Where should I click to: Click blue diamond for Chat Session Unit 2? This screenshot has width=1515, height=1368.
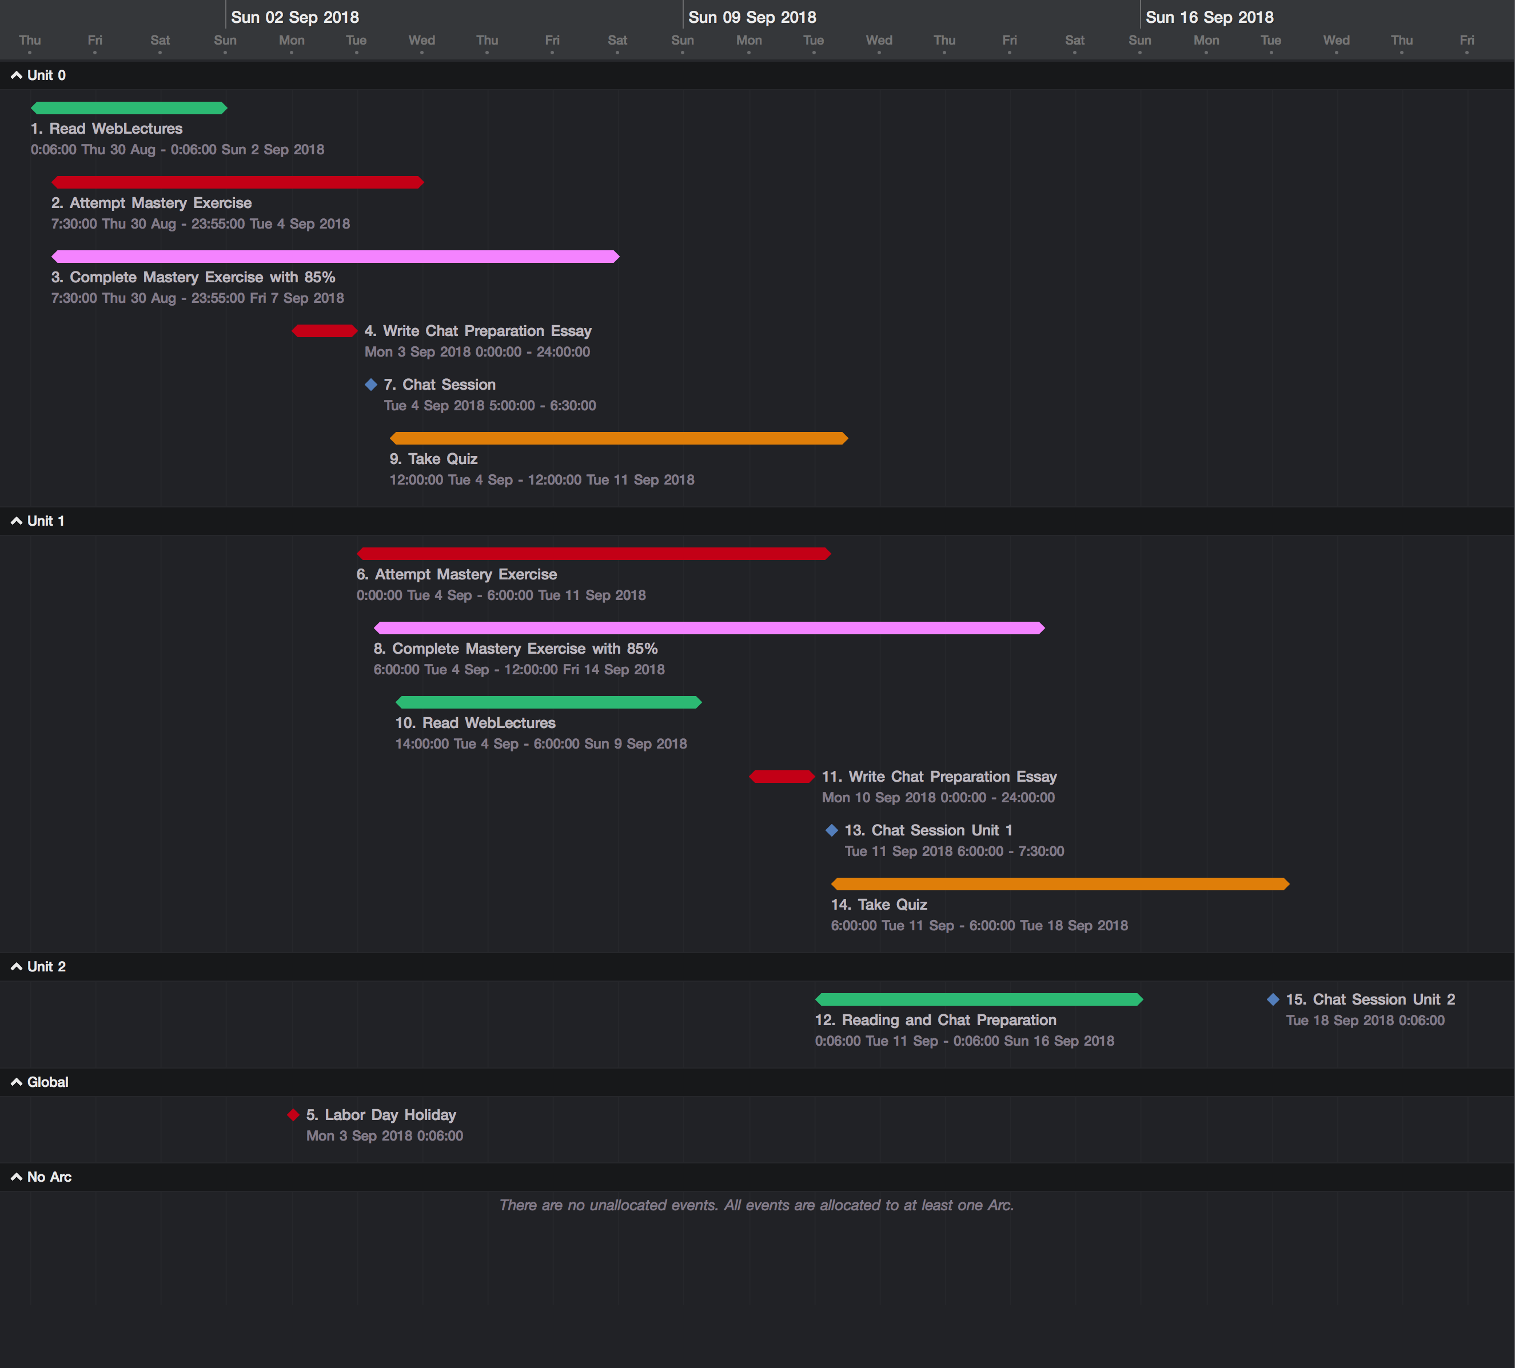pyautogui.click(x=1272, y=999)
